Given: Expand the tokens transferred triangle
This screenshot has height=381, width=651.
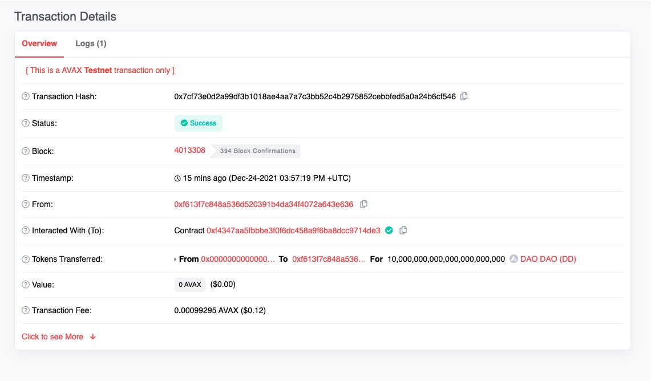Looking at the screenshot, I should coord(175,260).
